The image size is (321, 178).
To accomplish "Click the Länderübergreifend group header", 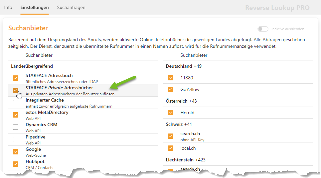I will (x=32, y=66).
